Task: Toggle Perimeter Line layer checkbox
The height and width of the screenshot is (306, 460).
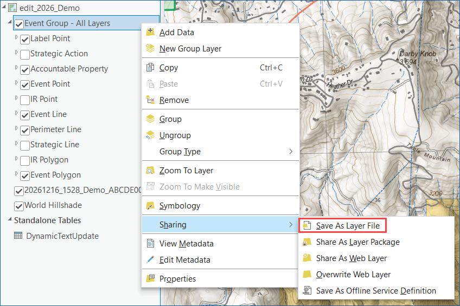Action: [x=25, y=131]
